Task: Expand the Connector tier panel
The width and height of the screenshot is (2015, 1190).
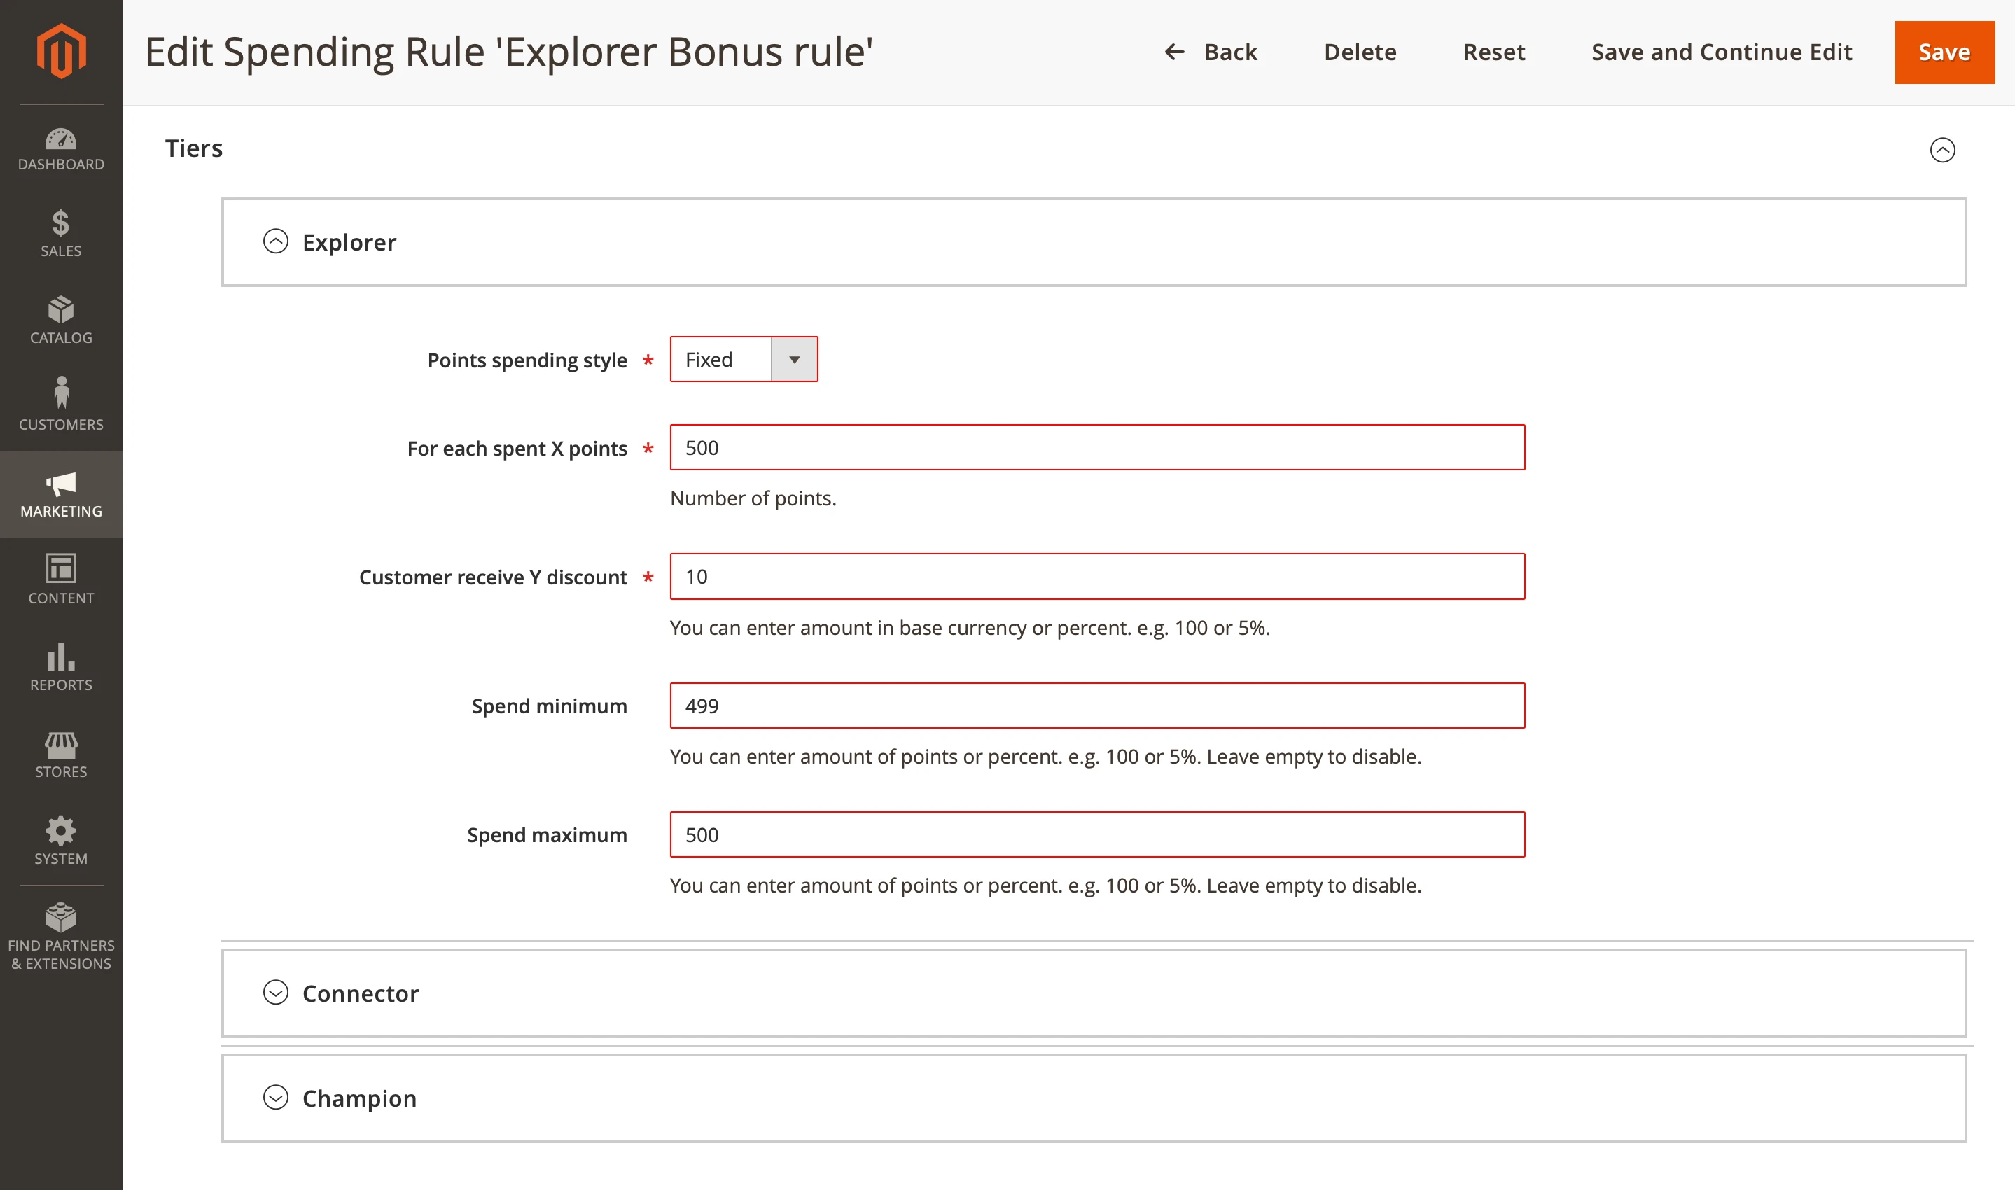Action: 276,993
